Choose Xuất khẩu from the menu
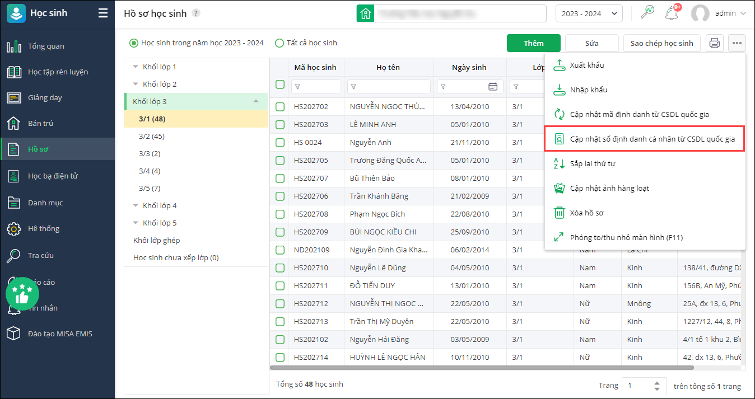 (645, 65)
